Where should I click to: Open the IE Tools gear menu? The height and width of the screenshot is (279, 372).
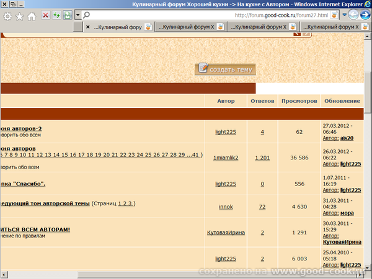point(7,16)
